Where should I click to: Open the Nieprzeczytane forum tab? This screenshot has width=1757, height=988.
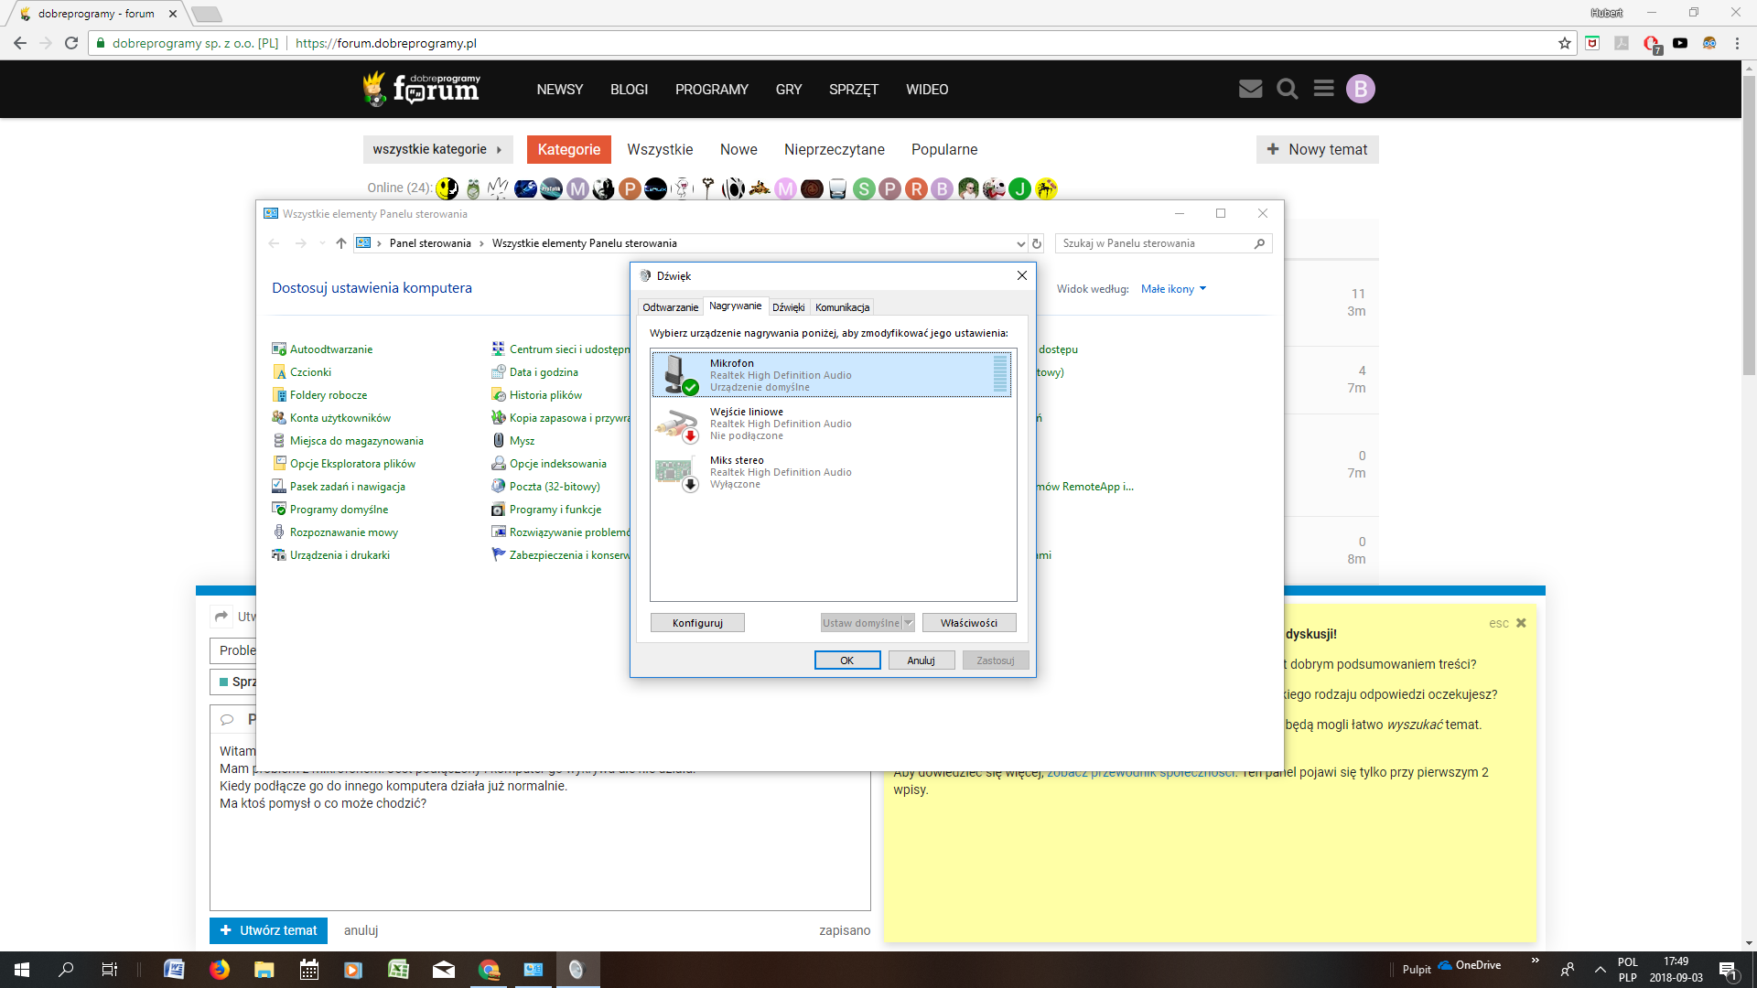pos(834,149)
